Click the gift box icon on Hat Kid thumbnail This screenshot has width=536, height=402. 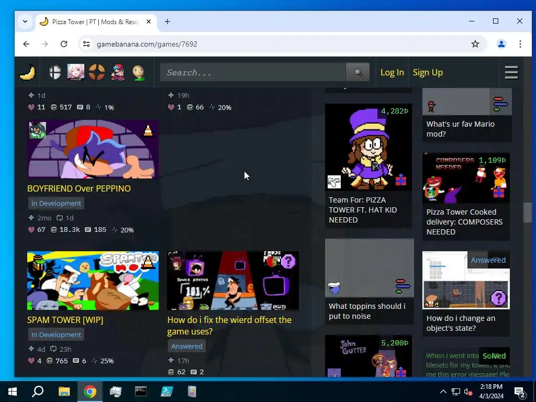pos(400,180)
